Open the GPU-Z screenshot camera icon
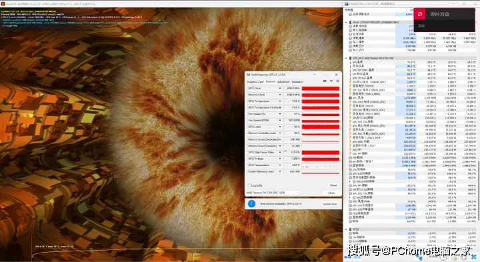Viewport: 480px width, 262px height. [x=325, y=81]
